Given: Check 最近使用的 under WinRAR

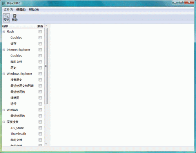Looking at the screenshot, I should click(x=40, y=116).
